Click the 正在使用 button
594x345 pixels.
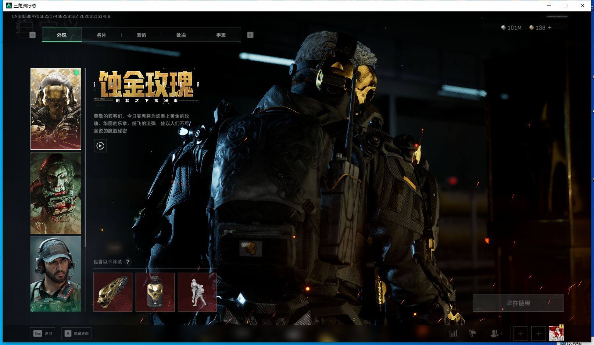pyautogui.click(x=518, y=303)
